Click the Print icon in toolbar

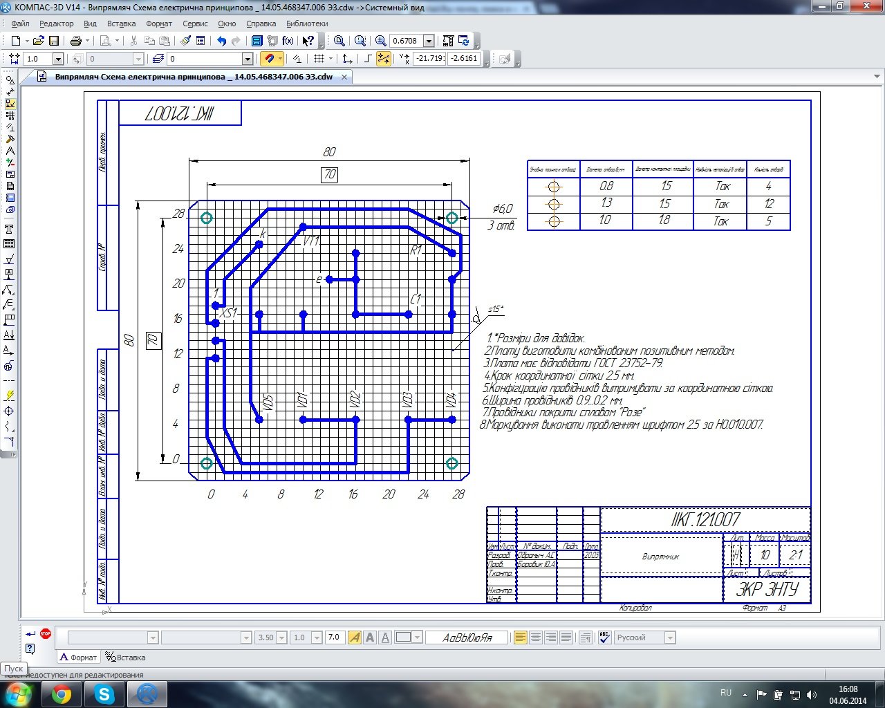click(76, 41)
